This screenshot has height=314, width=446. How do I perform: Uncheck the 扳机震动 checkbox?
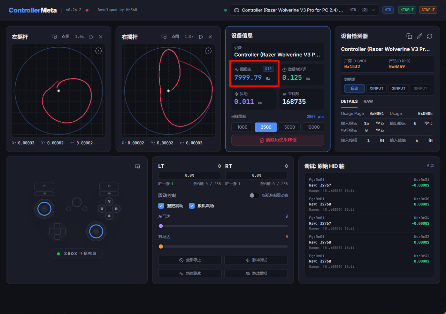[x=192, y=206]
